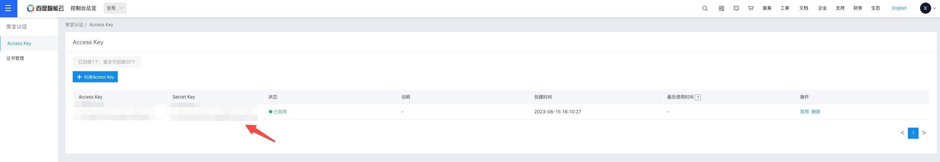This screenshot has height=162, width=940.
Task: Click the user avatar X
Action: [925, 8]
